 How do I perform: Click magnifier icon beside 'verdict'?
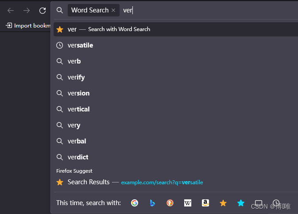pyautogui.click(x=60, y=157)
